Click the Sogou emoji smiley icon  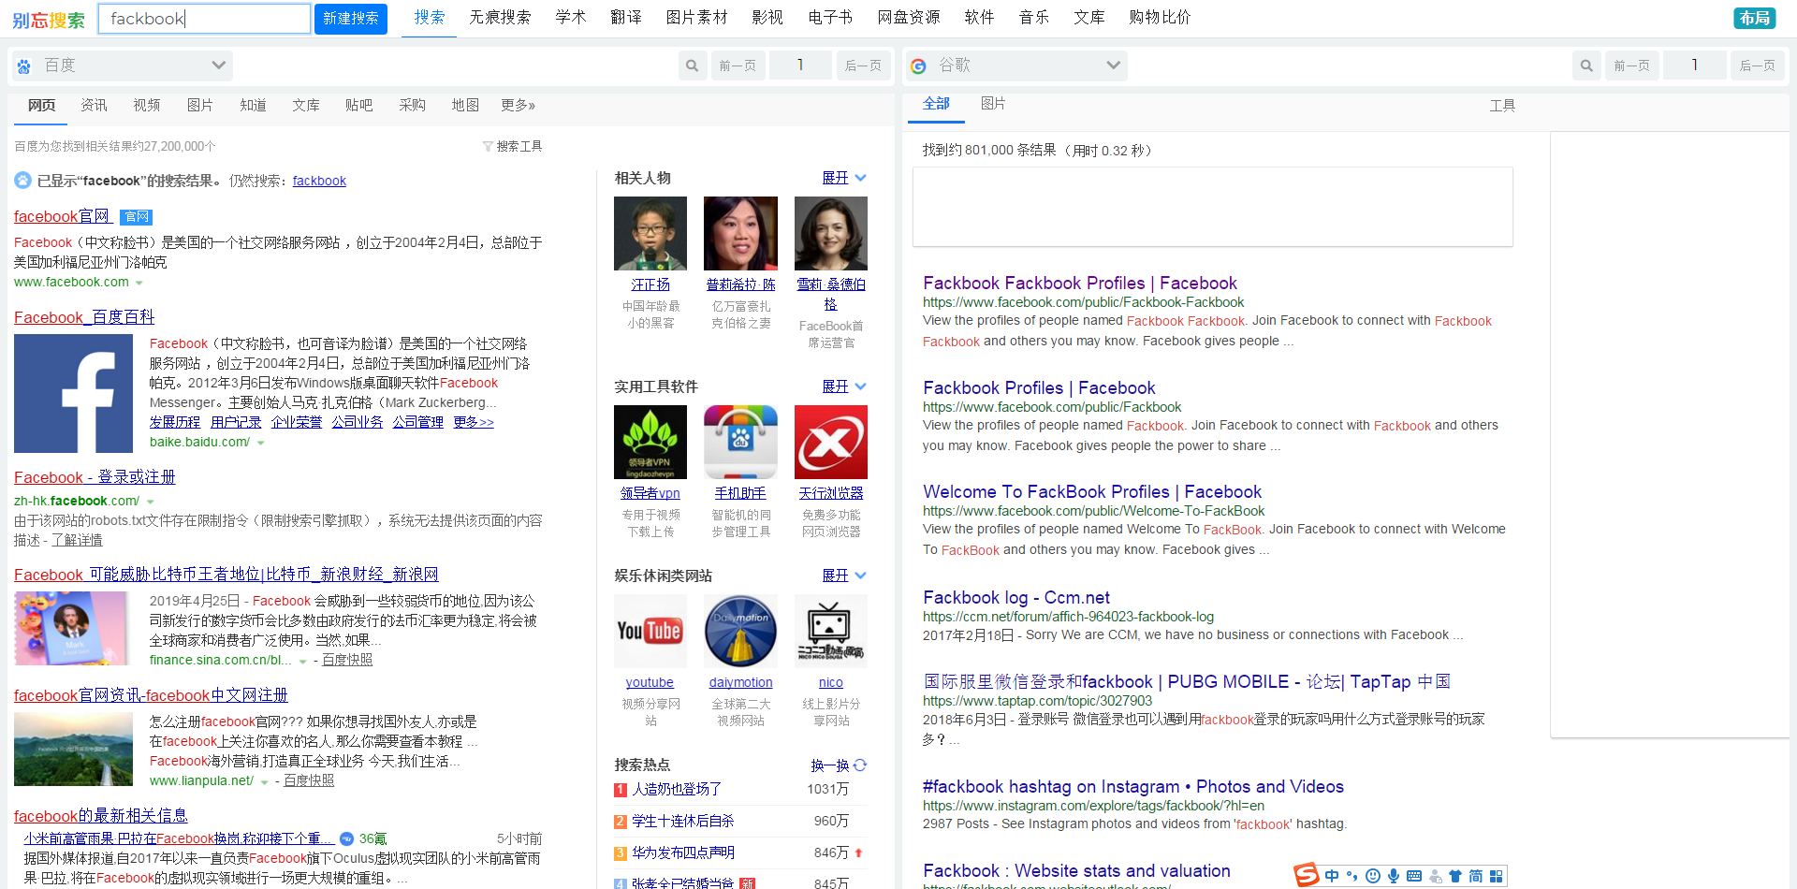(1373, 876)
